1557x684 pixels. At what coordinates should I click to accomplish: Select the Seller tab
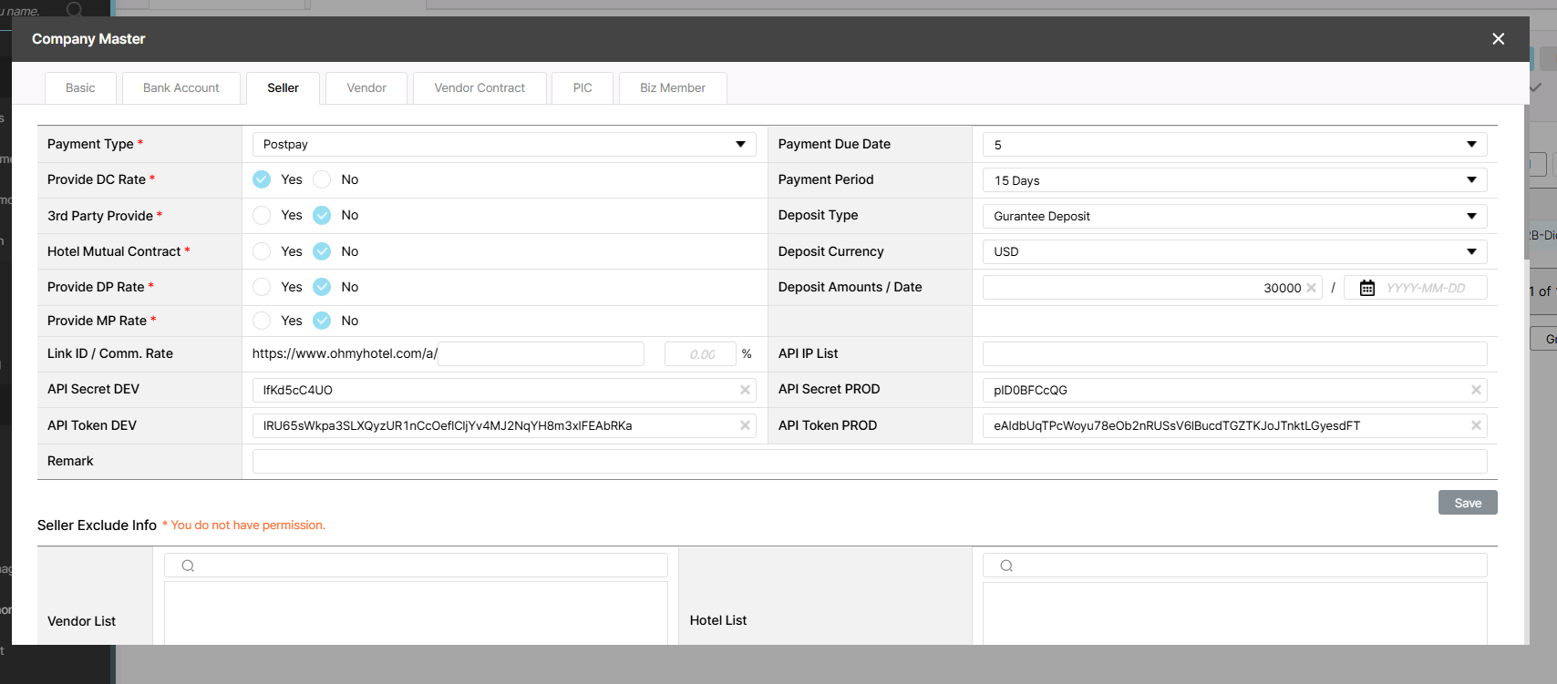283,88
